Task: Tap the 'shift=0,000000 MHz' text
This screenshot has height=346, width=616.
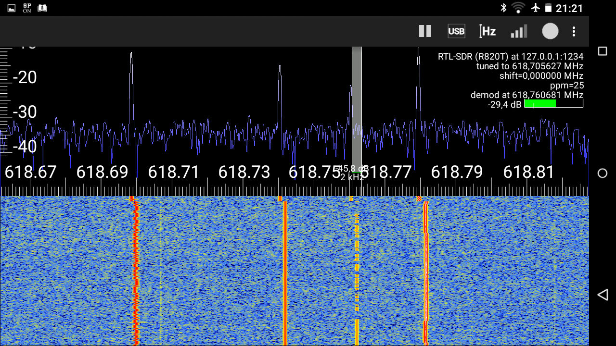Action: pyautogui.click(x=541, y=75)
